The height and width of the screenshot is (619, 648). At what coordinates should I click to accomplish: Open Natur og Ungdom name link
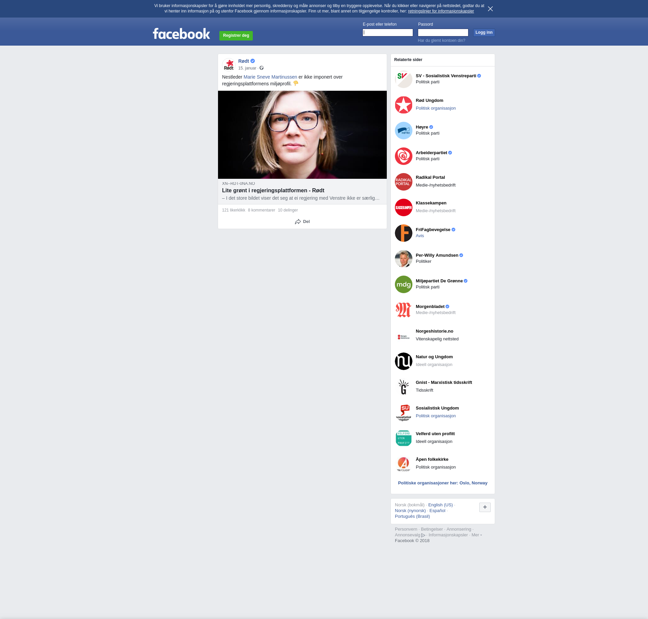click(x=434, y=357)
